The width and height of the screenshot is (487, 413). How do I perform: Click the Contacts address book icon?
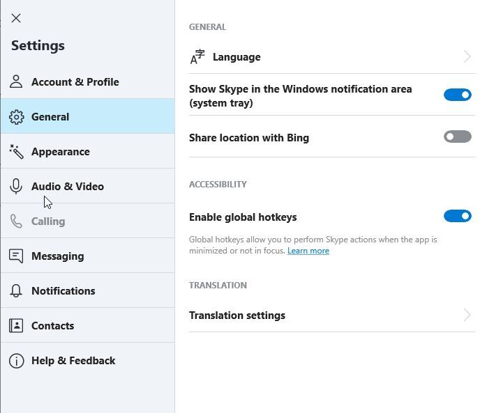tap(16, 325)
